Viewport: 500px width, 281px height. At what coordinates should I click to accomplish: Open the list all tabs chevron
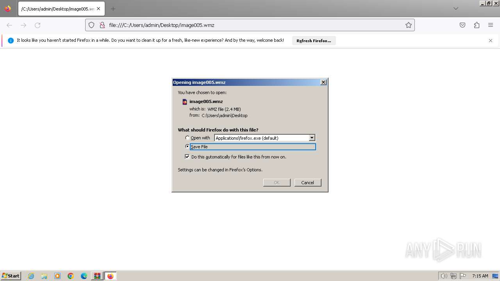pos(455,9)
